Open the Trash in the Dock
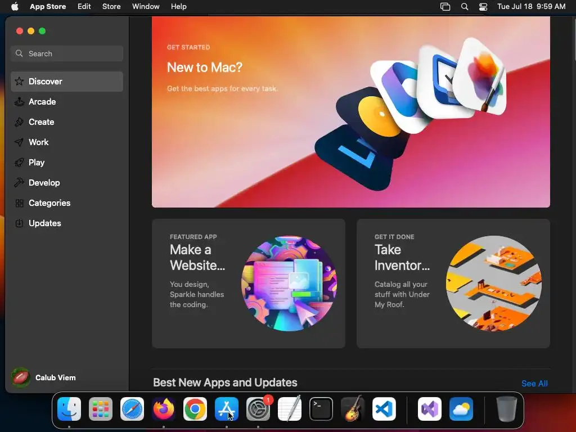 coord(507,409)
